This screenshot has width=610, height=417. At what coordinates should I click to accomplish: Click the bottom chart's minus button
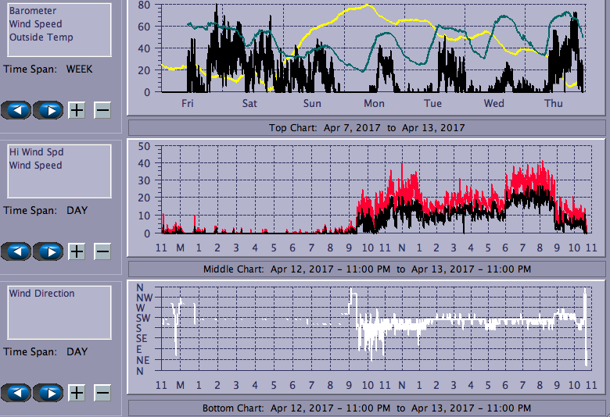pos(102,393)
